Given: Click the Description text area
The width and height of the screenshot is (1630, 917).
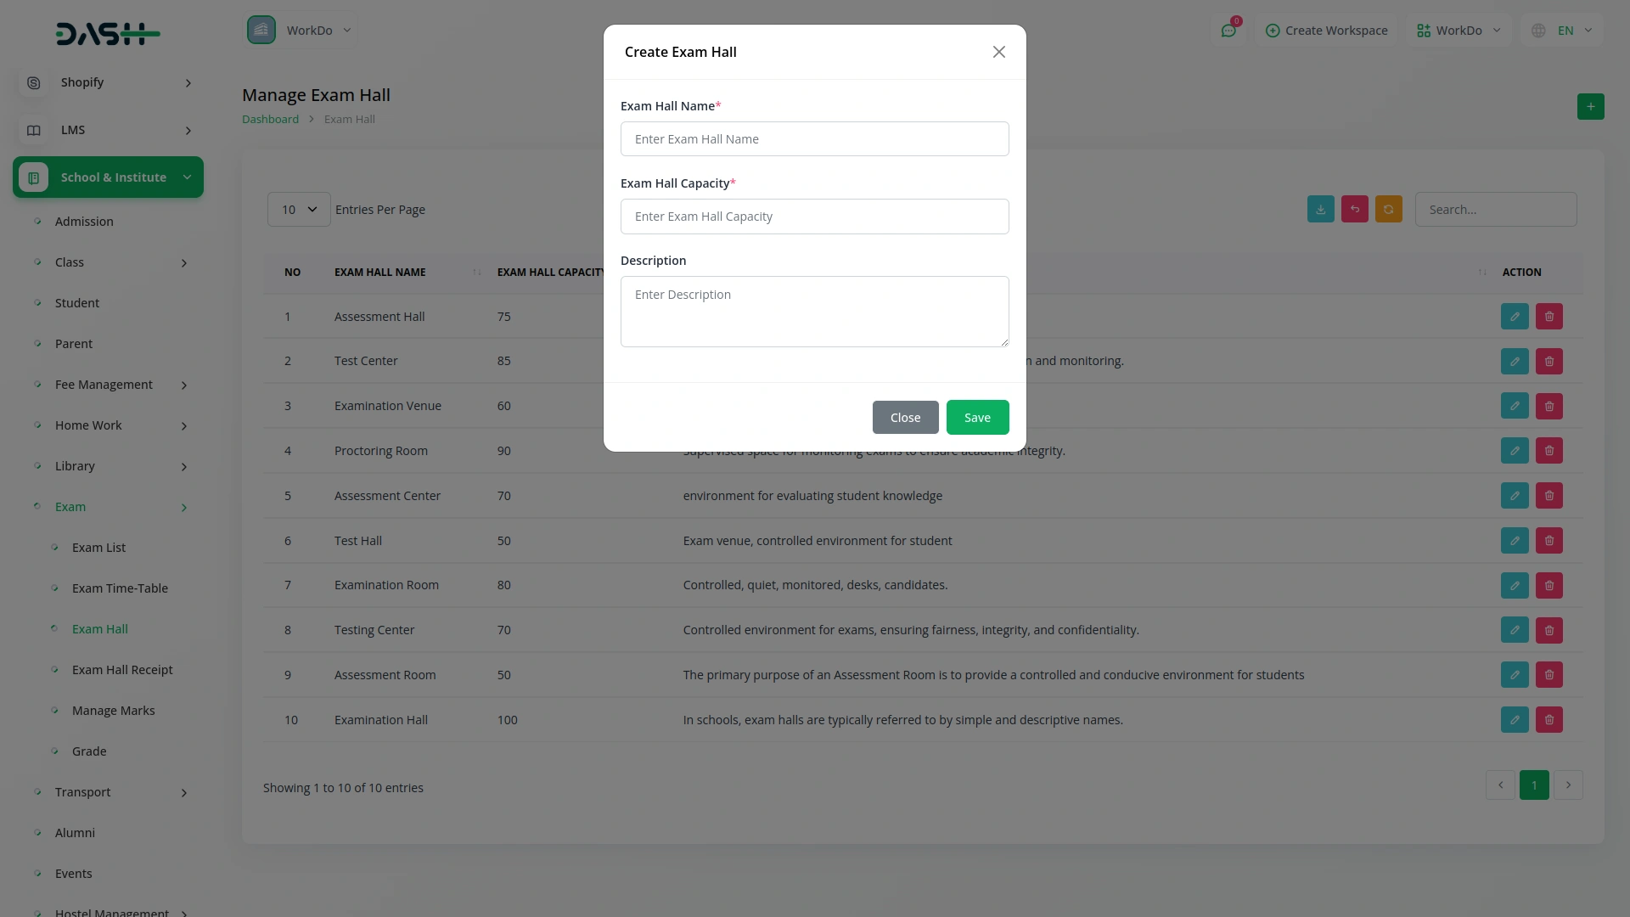Looking at the screenshot, I should pyautogui.click(x=814, y=312).
